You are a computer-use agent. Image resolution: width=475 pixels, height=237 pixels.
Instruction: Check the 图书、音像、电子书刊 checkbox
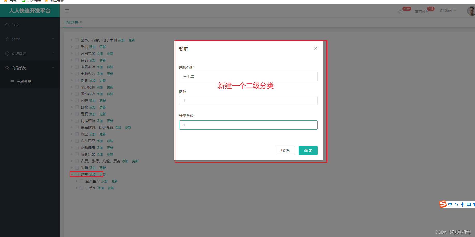pos(77,40)
